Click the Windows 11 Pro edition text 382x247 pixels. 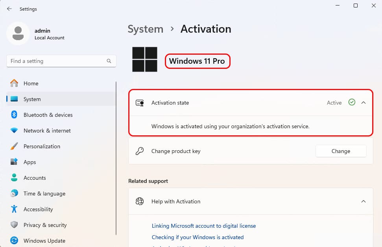(x=197, y=61)
